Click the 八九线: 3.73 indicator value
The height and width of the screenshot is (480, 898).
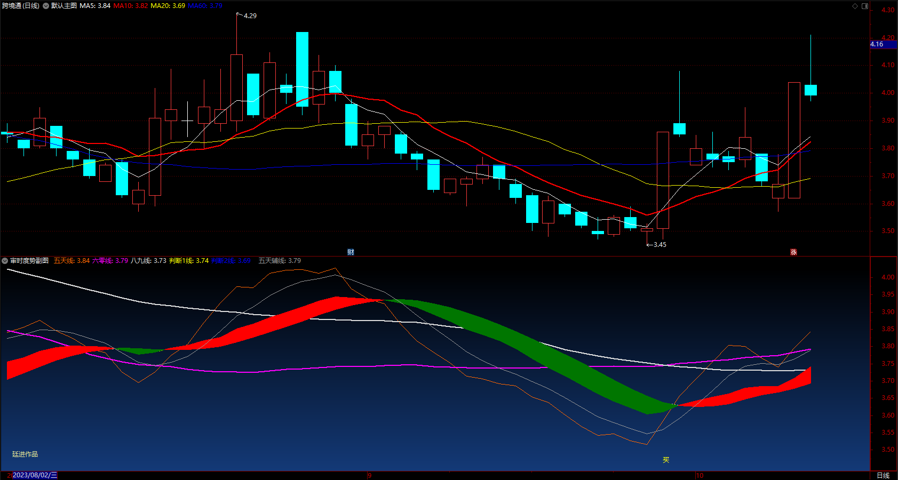coord(148,261)
